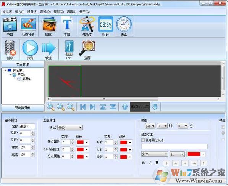Open the 插入(I) menu
228x186 pixels.
pyautogui.click(x=19, y=11)
